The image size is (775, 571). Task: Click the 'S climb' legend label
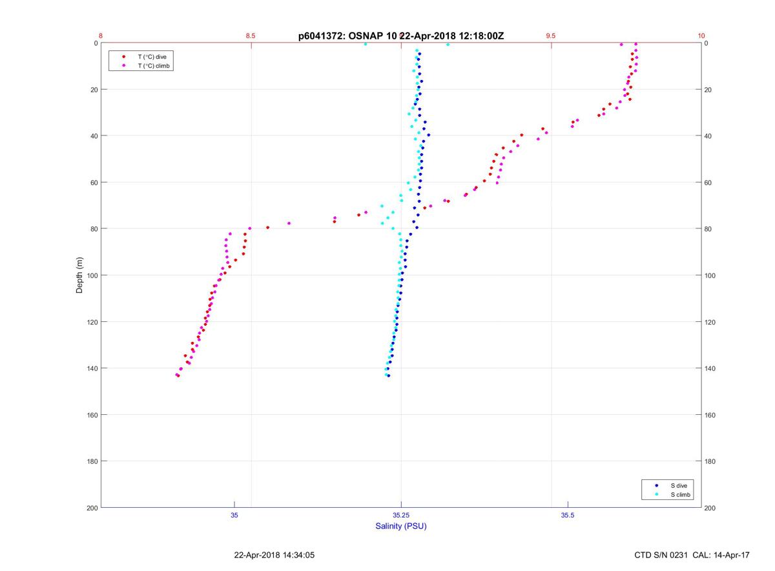(x=680, y=494)
